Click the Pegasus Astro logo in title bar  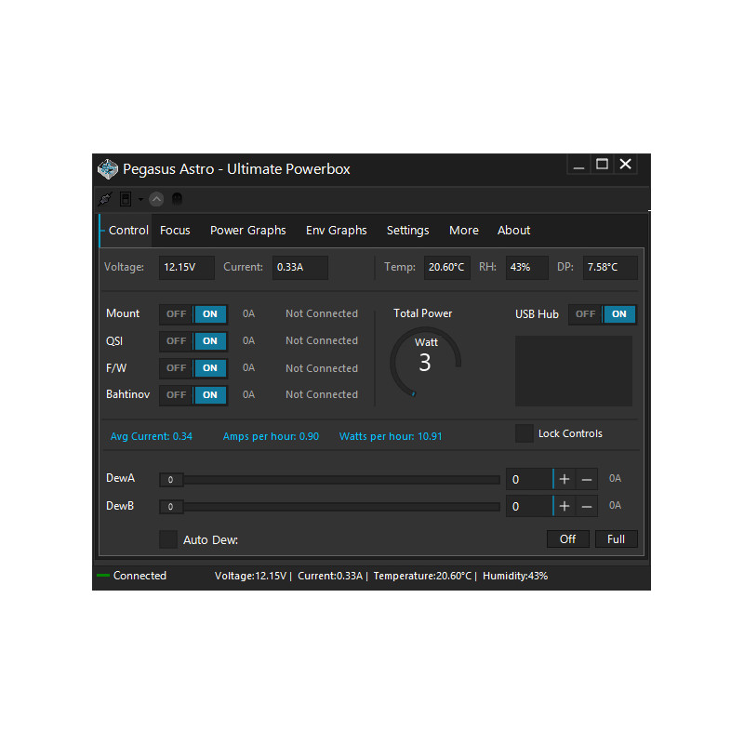coord(108,168)
